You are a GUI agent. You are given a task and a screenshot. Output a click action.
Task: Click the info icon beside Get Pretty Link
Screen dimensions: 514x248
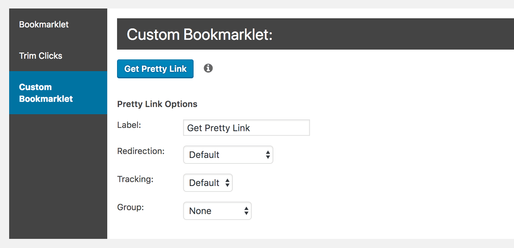coord(208,68)
